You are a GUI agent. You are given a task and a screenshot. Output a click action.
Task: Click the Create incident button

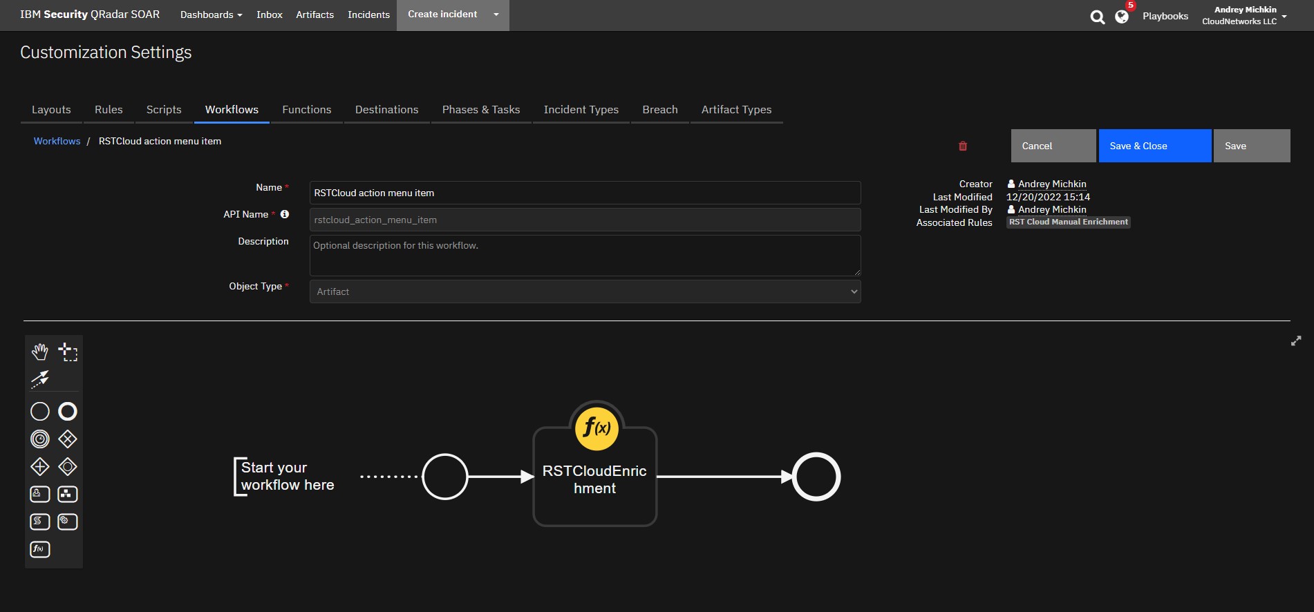[x=442, y=15]
